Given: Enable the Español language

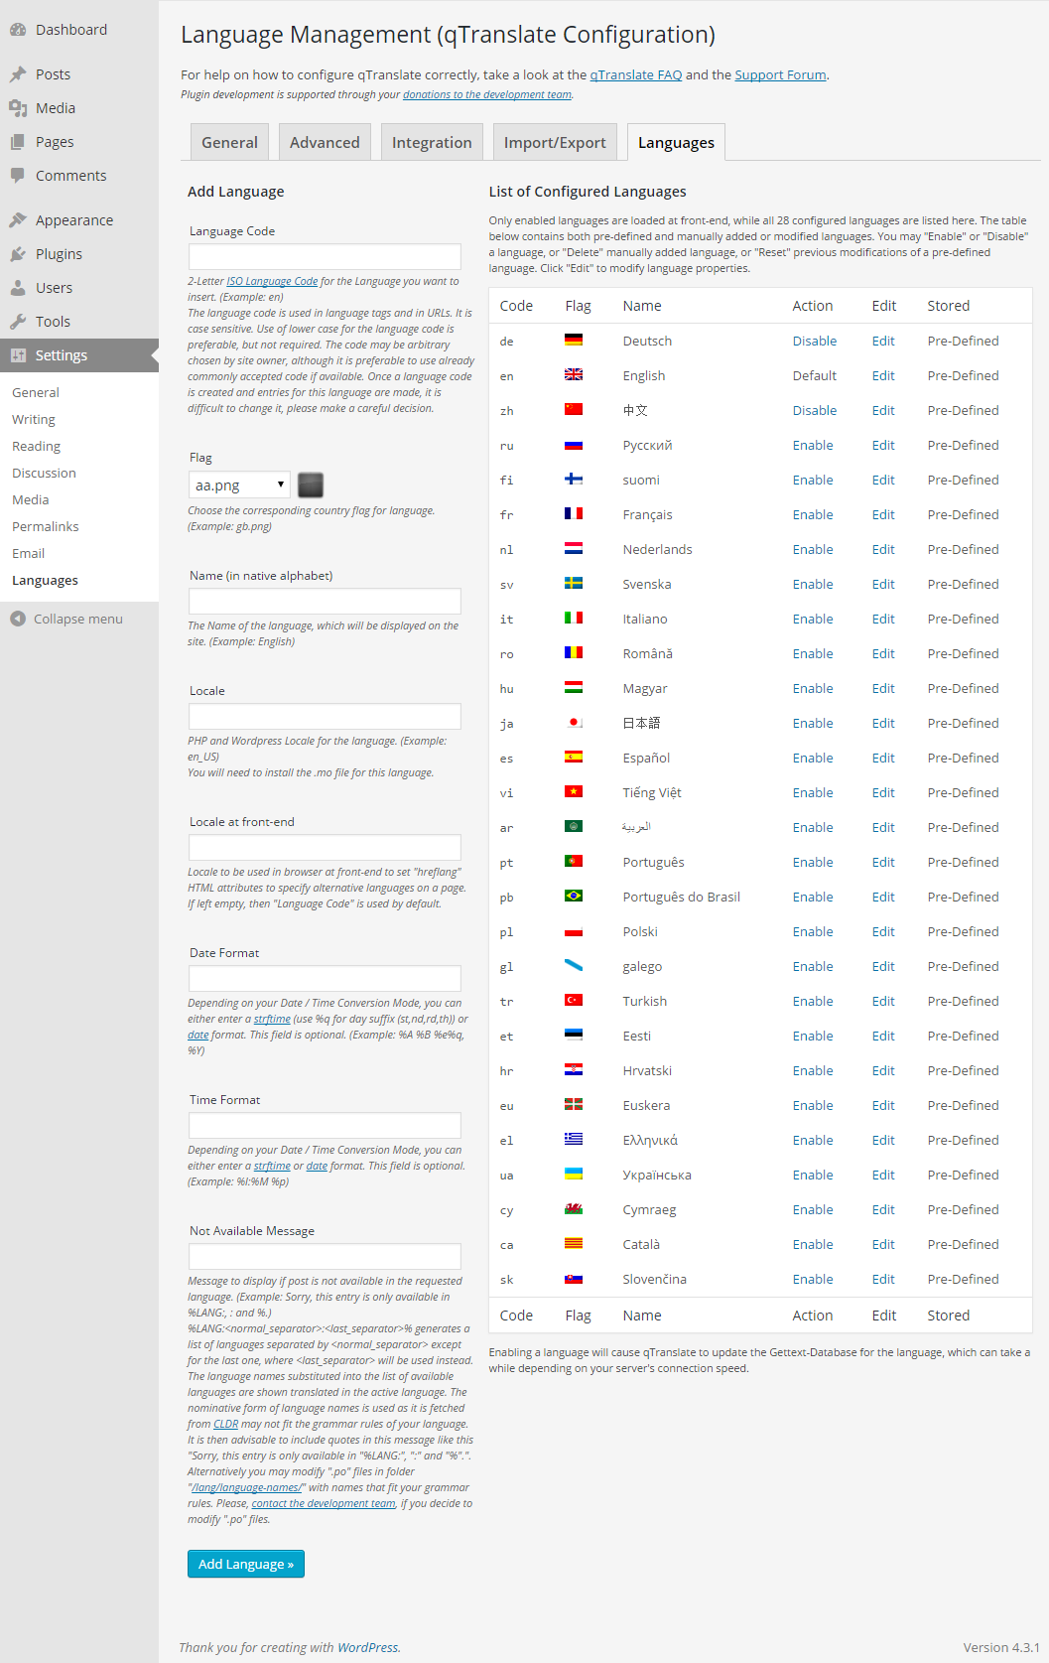Looking at the screenshot, I should pyautogui.click(x=812, y=759).
